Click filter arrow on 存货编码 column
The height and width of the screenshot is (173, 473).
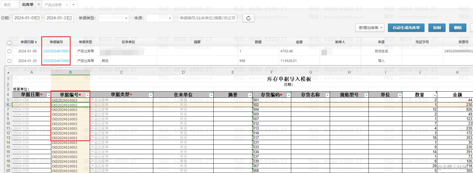coord(288,95)
